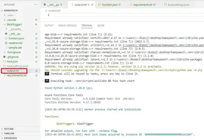
Task: Click the 'Azure Functions Core Tools' heading
Action: click(64, 95)
